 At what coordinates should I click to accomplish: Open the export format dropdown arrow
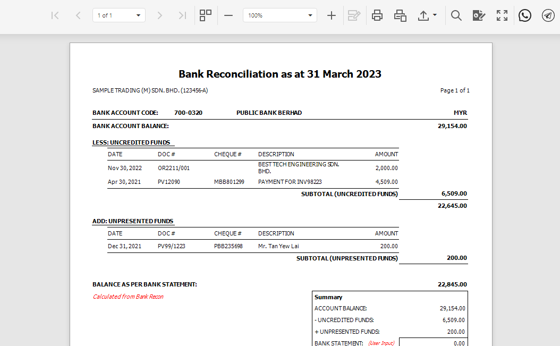pyautogui.click(x=435, y=15)
